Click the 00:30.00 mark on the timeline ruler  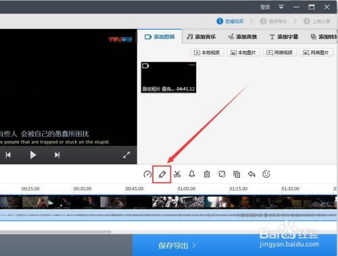pos(82,188)
